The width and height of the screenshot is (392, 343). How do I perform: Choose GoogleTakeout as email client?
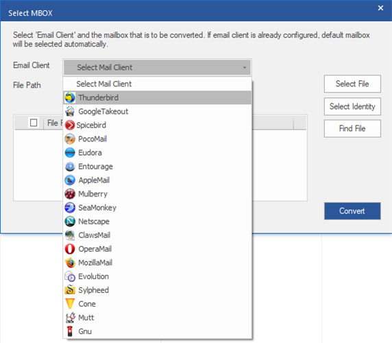point(157,111)
